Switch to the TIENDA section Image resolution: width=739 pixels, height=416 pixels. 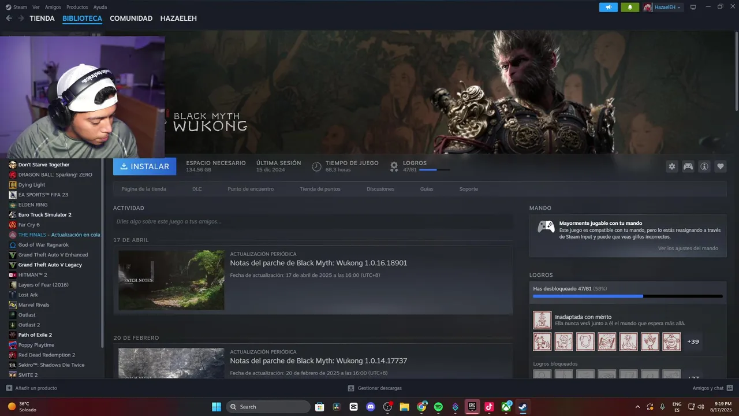42,18
